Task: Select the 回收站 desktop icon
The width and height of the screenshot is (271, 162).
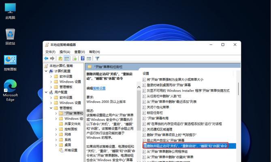Action: pyautogui.click(x=10, y=37)
